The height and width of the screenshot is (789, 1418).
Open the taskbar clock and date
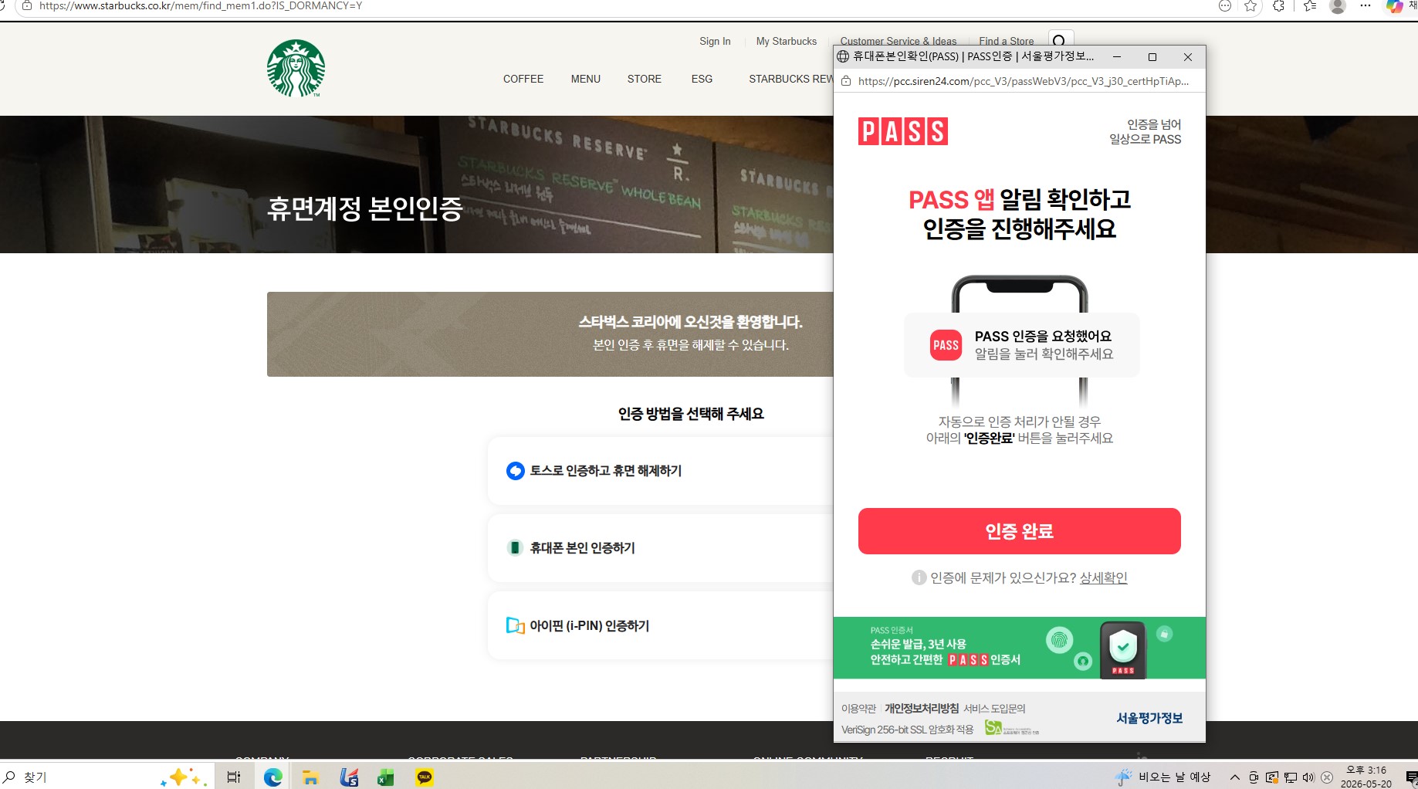(1366, 777)
